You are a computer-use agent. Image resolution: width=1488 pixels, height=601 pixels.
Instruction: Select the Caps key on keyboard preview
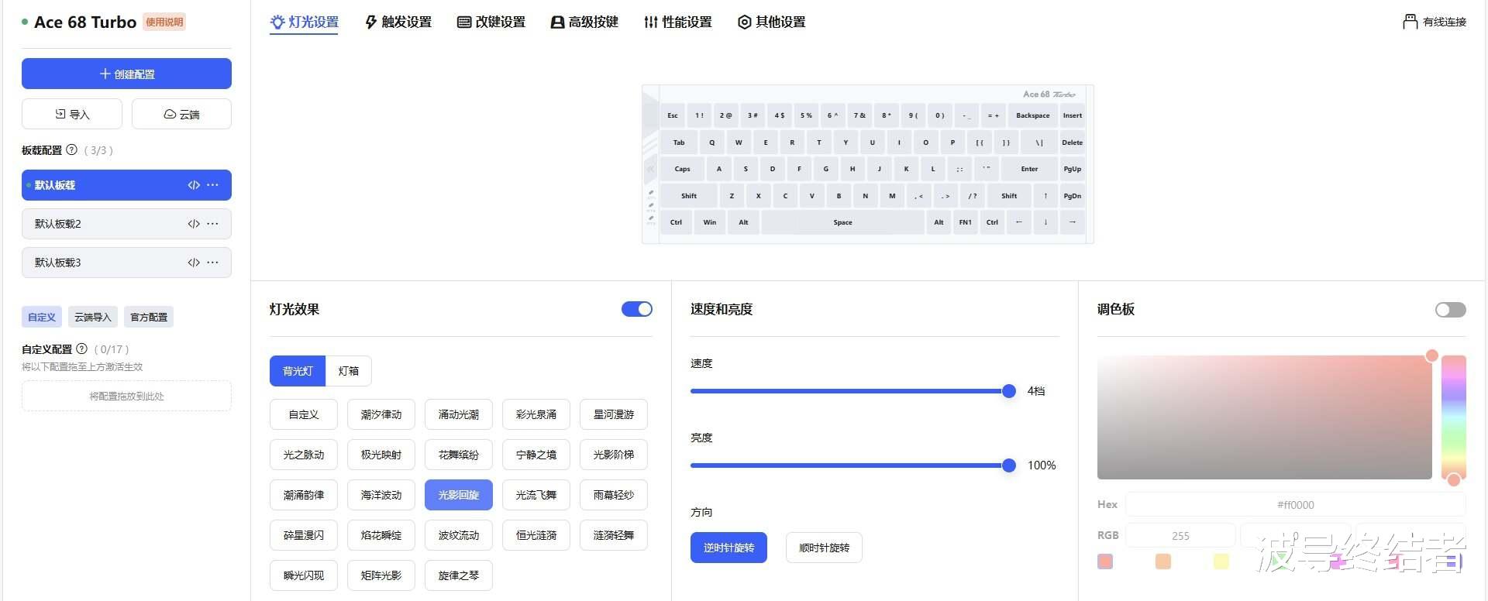(682, 169)
